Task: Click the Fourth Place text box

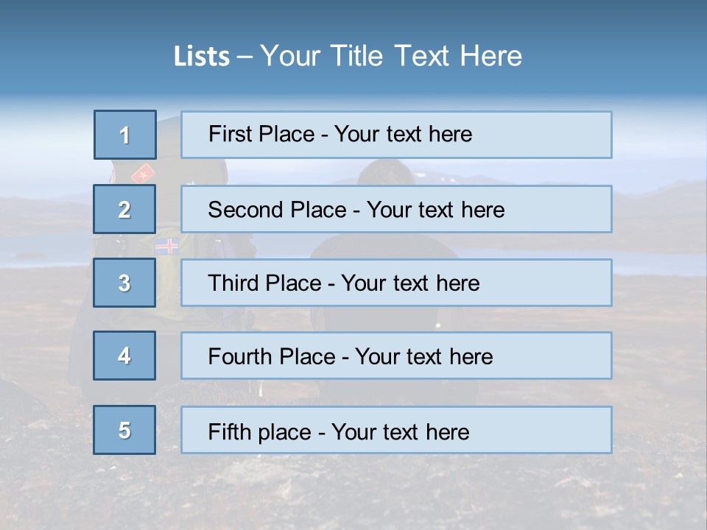Action: [x=396, y=356]
